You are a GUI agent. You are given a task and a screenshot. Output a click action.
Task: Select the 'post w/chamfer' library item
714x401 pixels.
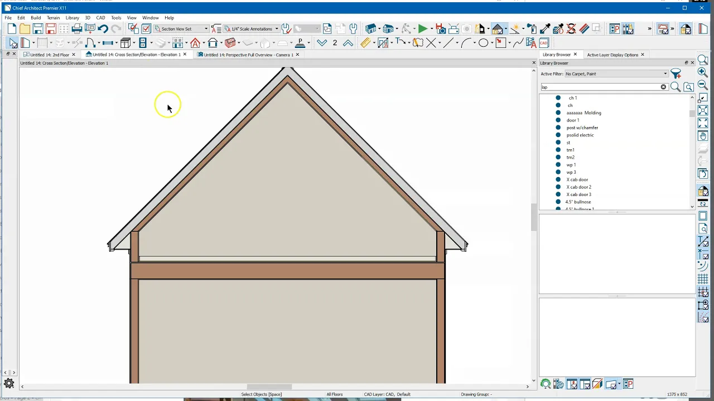click(582, 128)
